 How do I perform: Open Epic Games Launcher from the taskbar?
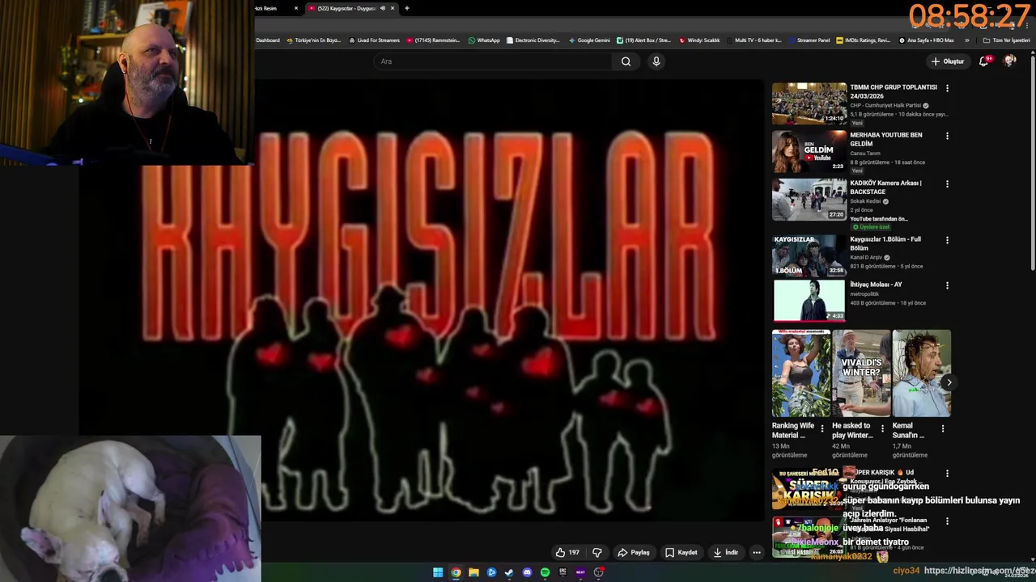pyautogui.click(x=563, y=572)
